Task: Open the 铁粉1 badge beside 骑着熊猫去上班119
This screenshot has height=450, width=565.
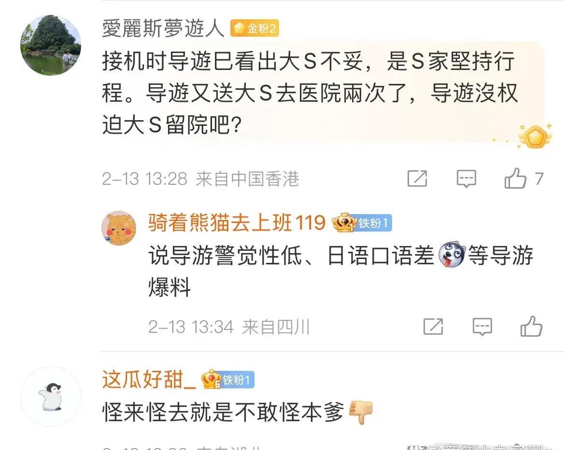Action: 361,223
